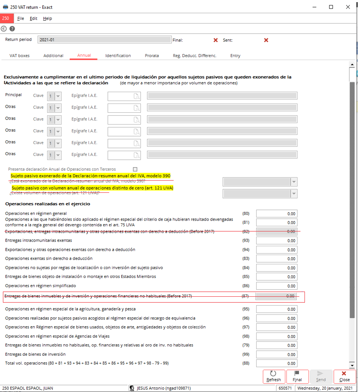Click the printer icon in title bar
359x392 pixels.
pos(5,7)
